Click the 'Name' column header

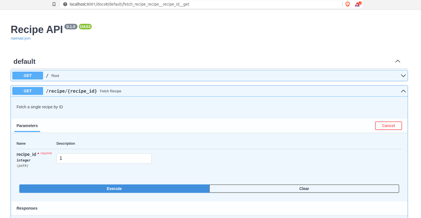[x=21, y=144]
